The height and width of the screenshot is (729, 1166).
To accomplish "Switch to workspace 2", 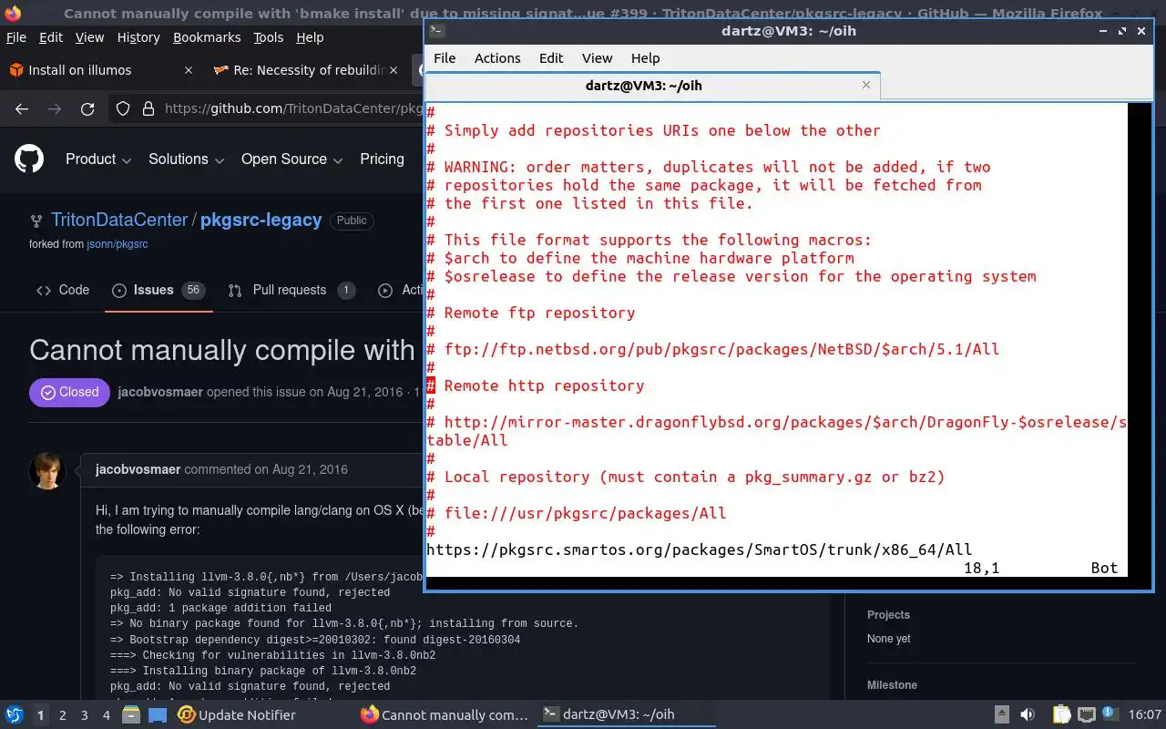I will click(x=62, y=715).
